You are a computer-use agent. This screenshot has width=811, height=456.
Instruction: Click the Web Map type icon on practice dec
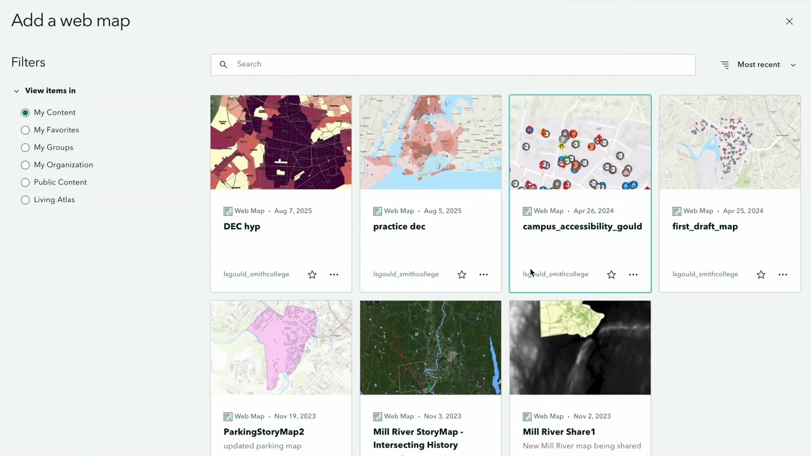[x=377, y=211]
